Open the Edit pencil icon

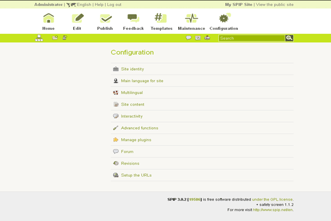pos(77,19)
